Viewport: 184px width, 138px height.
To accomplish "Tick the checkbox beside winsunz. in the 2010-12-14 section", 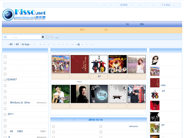I will 101,126.
